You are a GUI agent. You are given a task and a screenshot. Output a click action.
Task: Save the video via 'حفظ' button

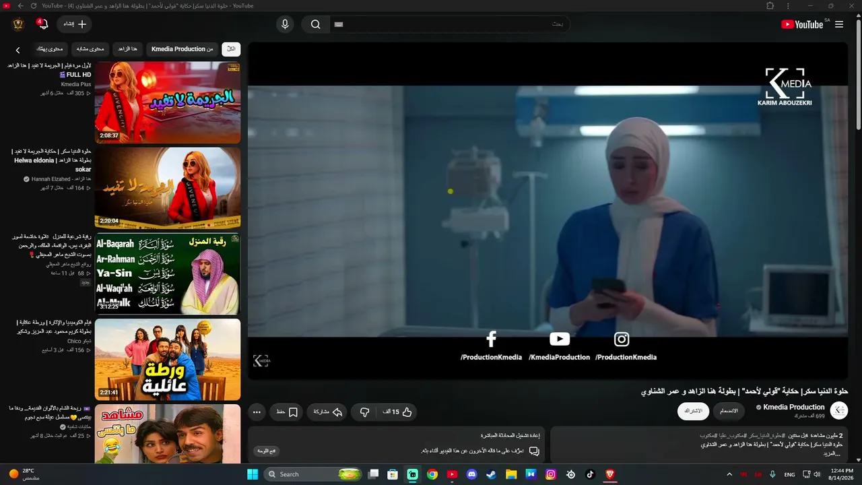pyautogui.click(x=287, y=412)
